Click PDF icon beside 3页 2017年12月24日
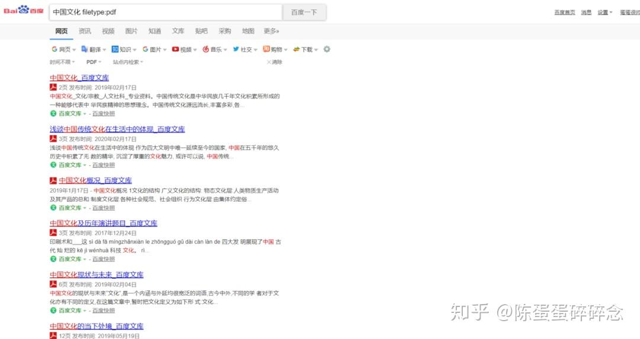The height and width of the screenshot is (339, 640). pyautogui.click(x=53, y=232)
